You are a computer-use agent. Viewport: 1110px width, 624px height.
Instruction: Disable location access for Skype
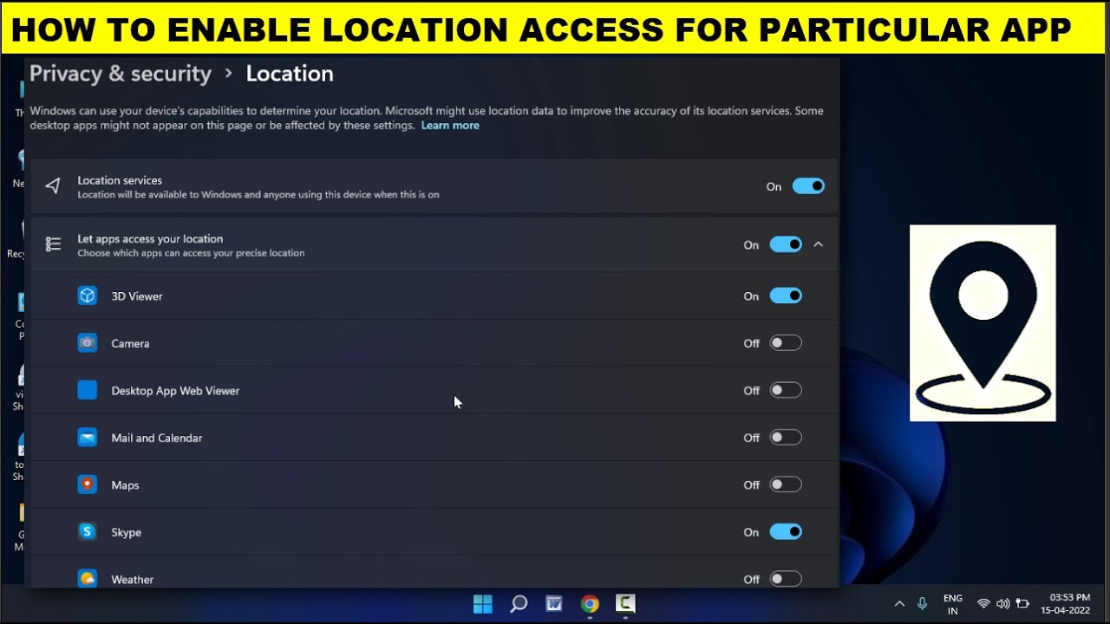click(786, 532)
